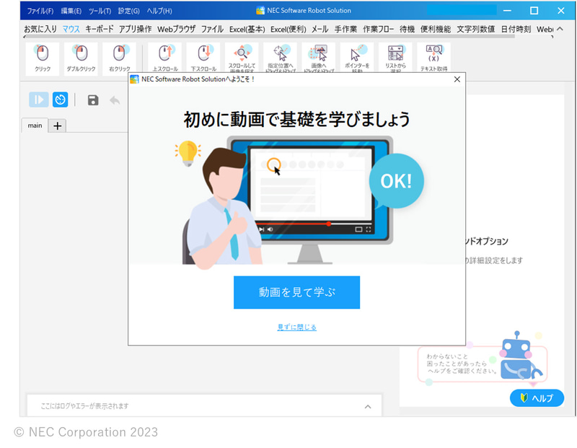The width and height of the screenshot is (577, 448).
Task: Select the リストから選択 icon
Action: pos(395,58)
